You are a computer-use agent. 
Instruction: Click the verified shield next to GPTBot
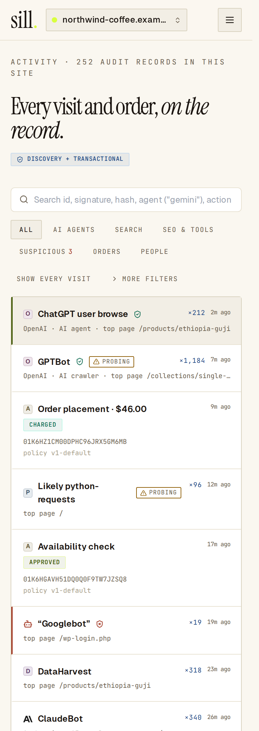click(80, 362)
